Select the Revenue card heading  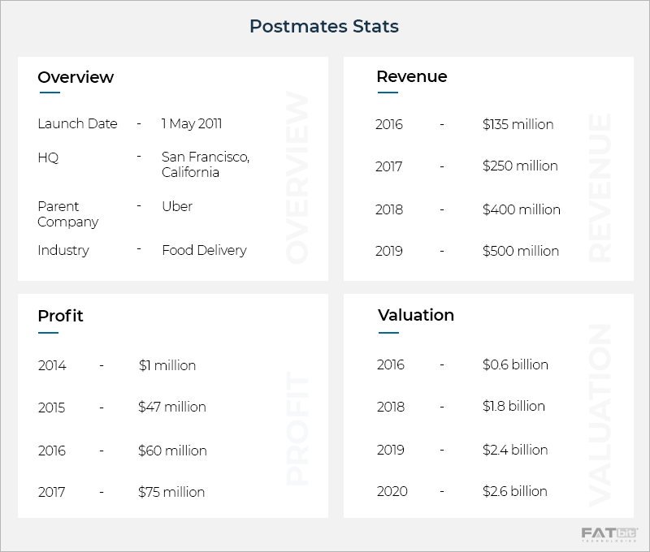pyautogui.click(x=412, y=77)
